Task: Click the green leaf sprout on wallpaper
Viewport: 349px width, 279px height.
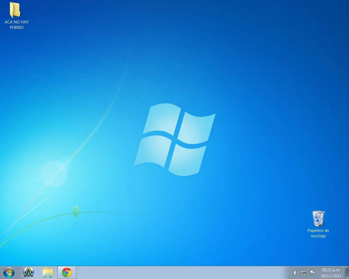Action: pyautogui.click(x=76, y=211)
